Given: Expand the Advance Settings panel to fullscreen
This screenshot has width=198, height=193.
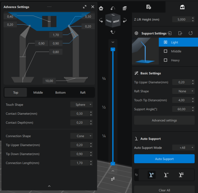Looking at the screenshot, I should [84, 7].
